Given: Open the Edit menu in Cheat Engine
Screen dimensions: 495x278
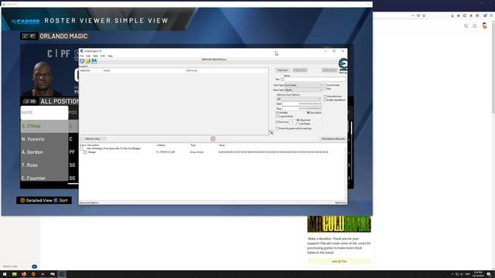Looking at the screenshot, I should click(x=88, y=56).
